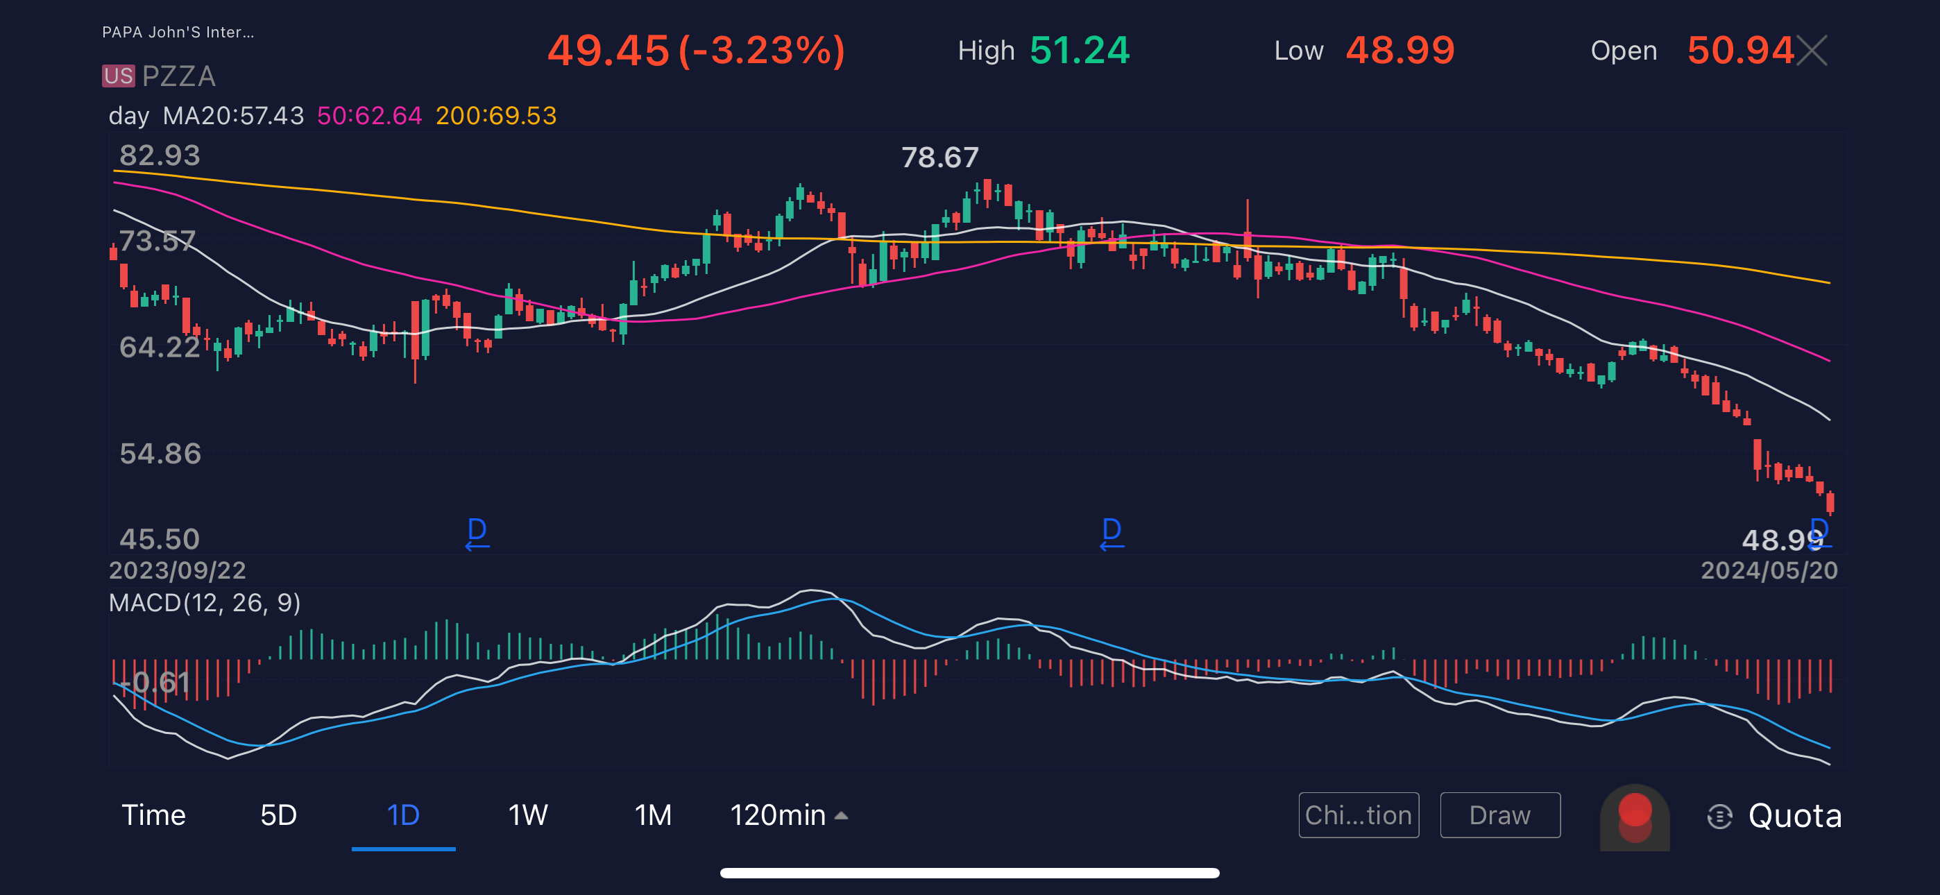1940x895 pixels.
Task: Close the chart with the X icon
Action: pos(1811,51)
